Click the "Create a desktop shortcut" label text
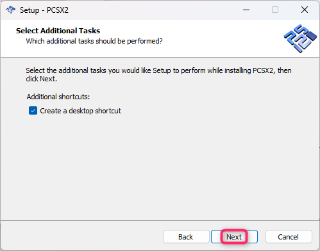320x251 pixels. click(80, 111)
